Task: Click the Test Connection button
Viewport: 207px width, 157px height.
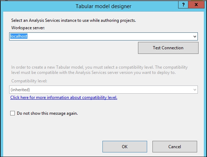Action: [168, 48]
